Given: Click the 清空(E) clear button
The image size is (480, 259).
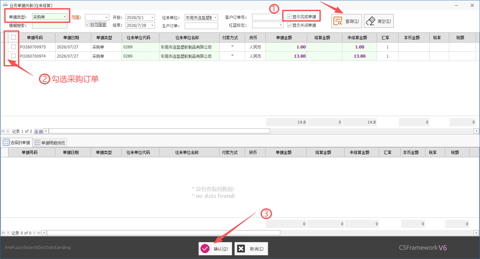Looking at the screenshot, I should (379, 21).
